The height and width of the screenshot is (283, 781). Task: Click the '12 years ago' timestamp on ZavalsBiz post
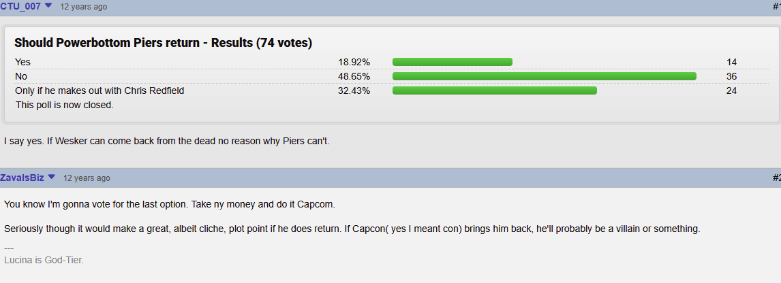pos(87,178)
